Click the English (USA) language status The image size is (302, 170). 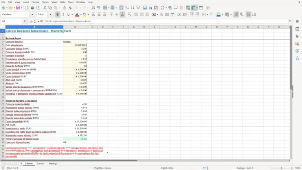[167, 168]
